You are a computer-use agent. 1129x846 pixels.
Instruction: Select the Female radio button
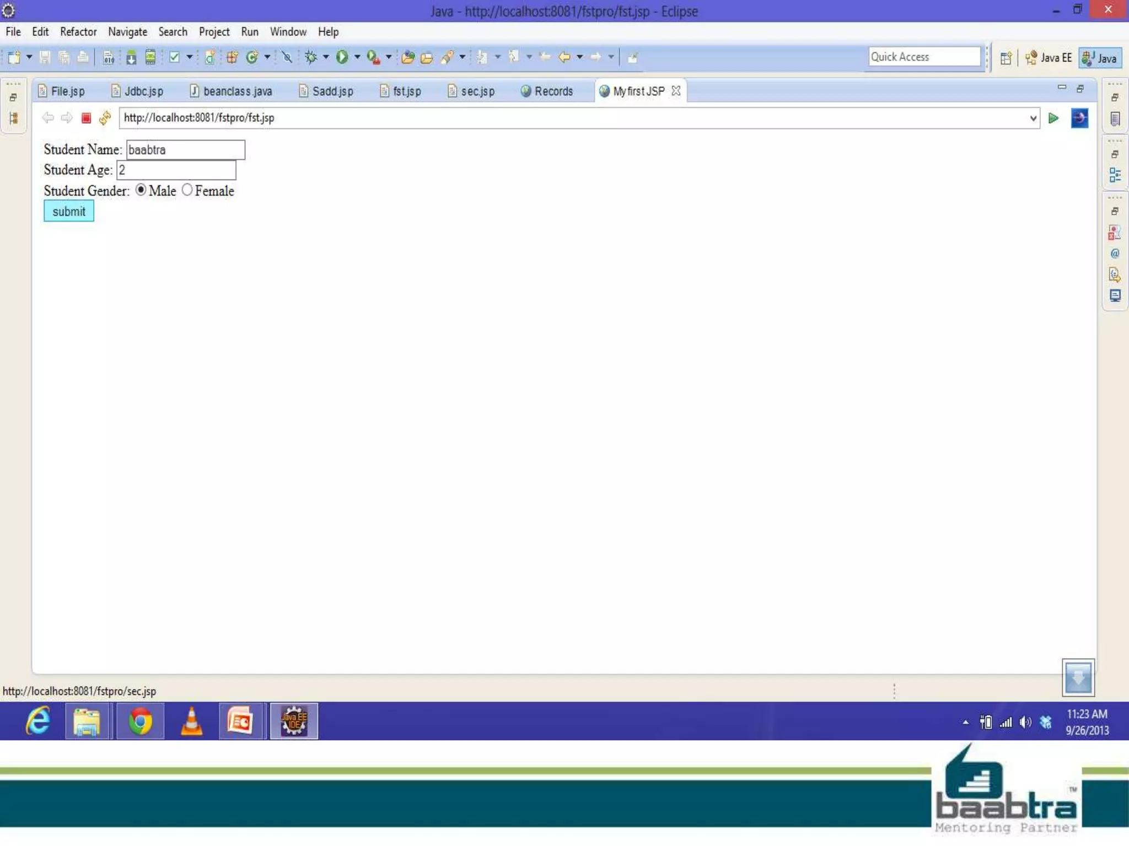click(187, 190)
